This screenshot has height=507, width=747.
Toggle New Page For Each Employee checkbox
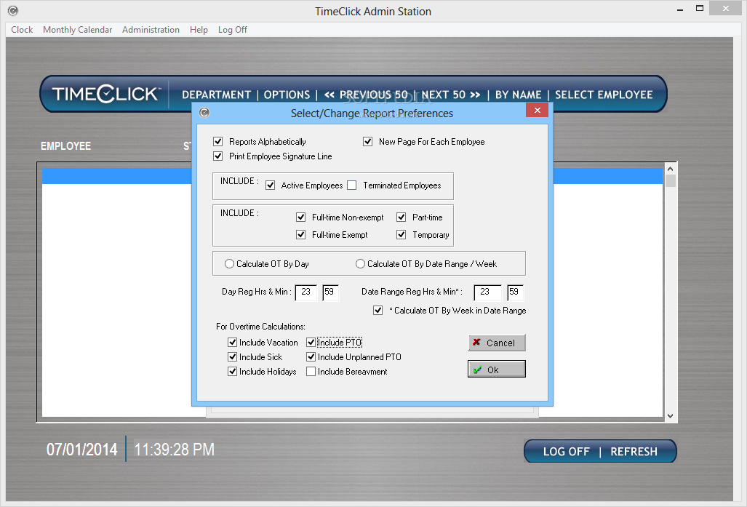[x=368, y=142]
